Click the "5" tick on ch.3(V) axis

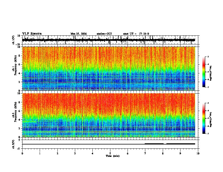19,140
